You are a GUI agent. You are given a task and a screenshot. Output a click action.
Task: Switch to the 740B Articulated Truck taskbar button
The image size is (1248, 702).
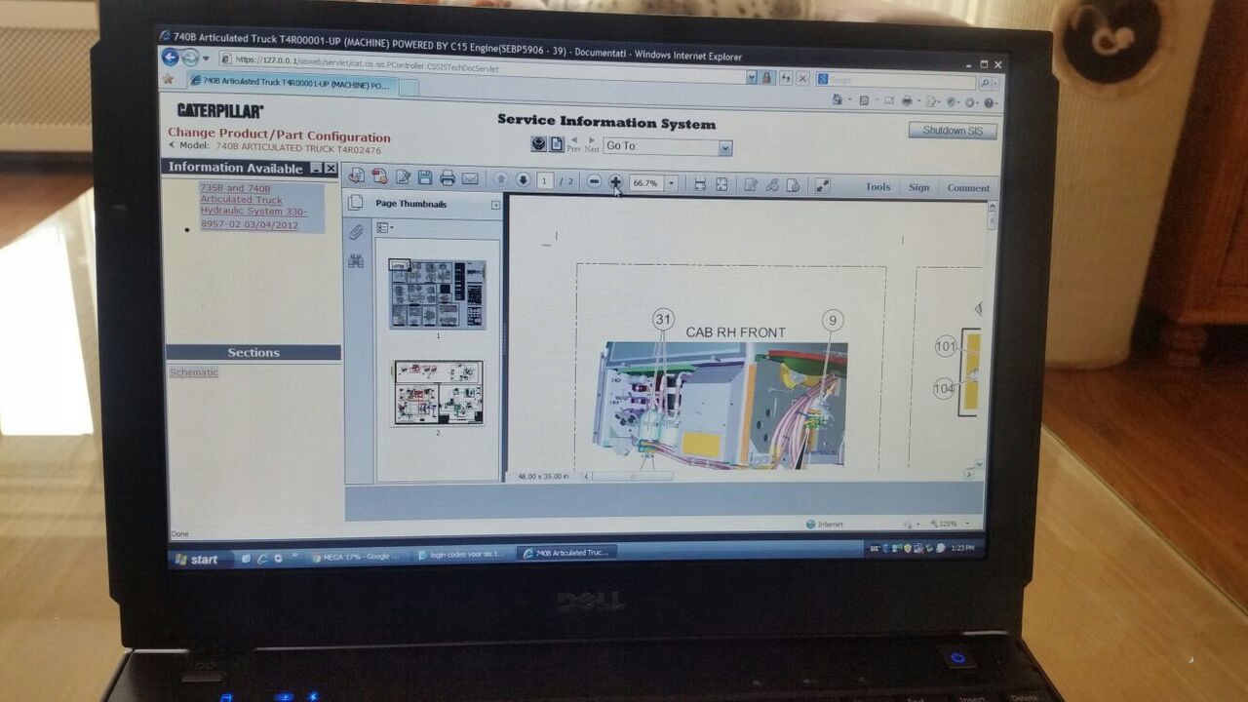click(x=567, y=553)
